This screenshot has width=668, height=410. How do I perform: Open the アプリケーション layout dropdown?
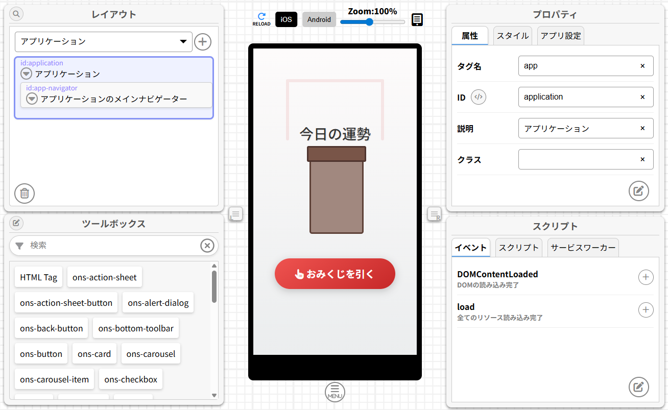pos(104,42)
